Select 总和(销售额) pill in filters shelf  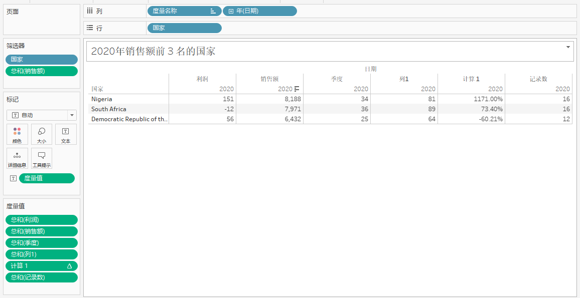[42, 71]
